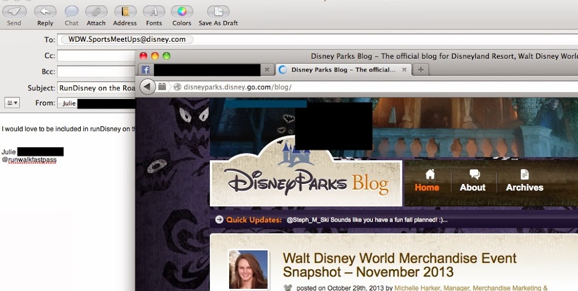This screenshot has height=291, width=578.
Task: Open Chat from Mail toolbar
Action: coord(71,12)
